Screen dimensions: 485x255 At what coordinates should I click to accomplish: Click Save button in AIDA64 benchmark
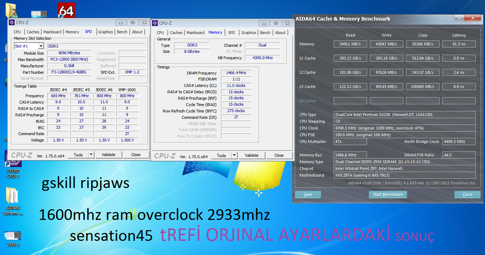(x=308, y=194)
